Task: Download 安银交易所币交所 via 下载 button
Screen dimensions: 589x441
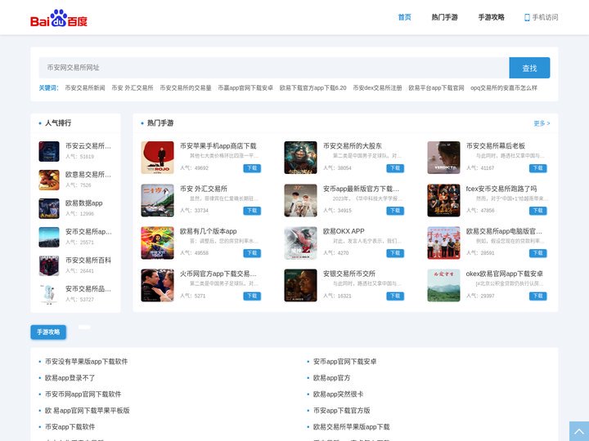Action: pyautogui.click(x=395, y=296)
